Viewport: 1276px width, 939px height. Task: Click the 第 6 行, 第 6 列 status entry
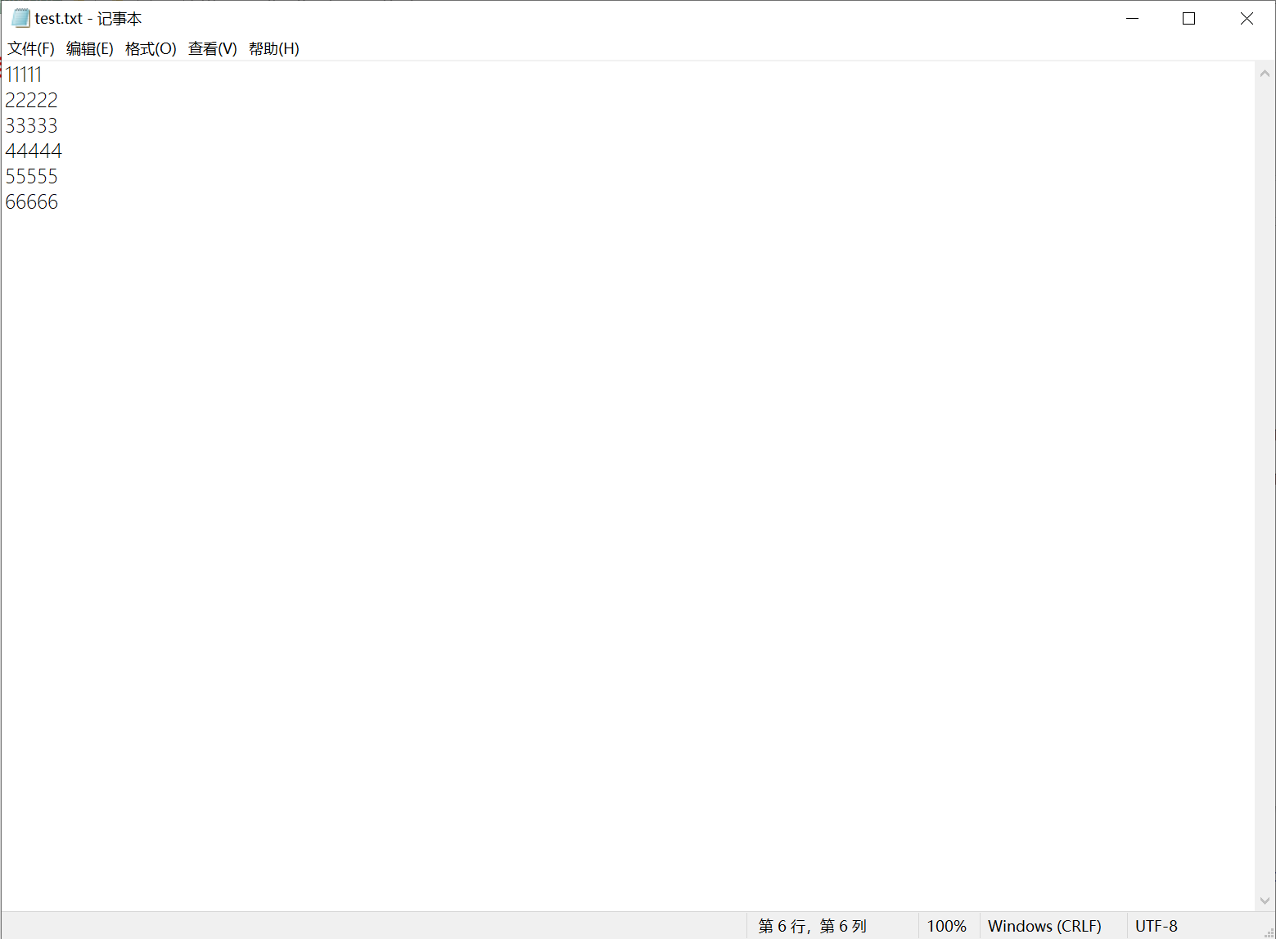coord(812,926)
